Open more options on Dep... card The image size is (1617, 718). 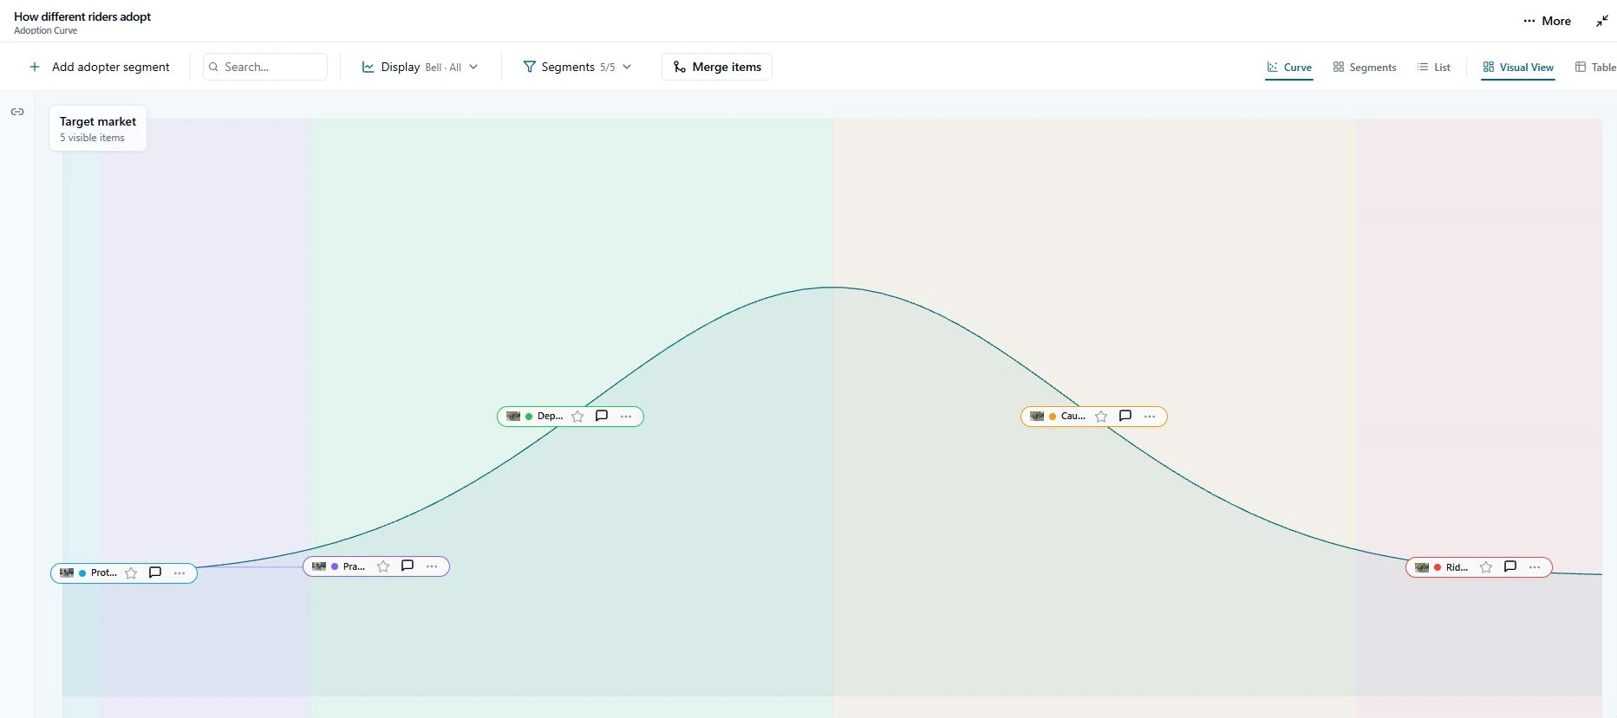click(626, 417)
